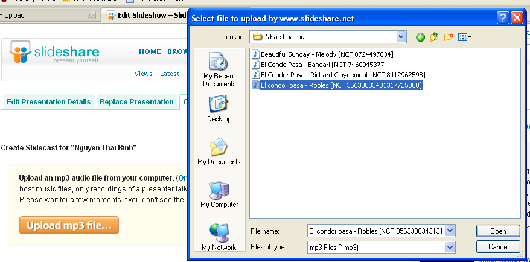Expand the Look in dropdown arrow
The width and height of the screenshot is (530, 262).
401,36
